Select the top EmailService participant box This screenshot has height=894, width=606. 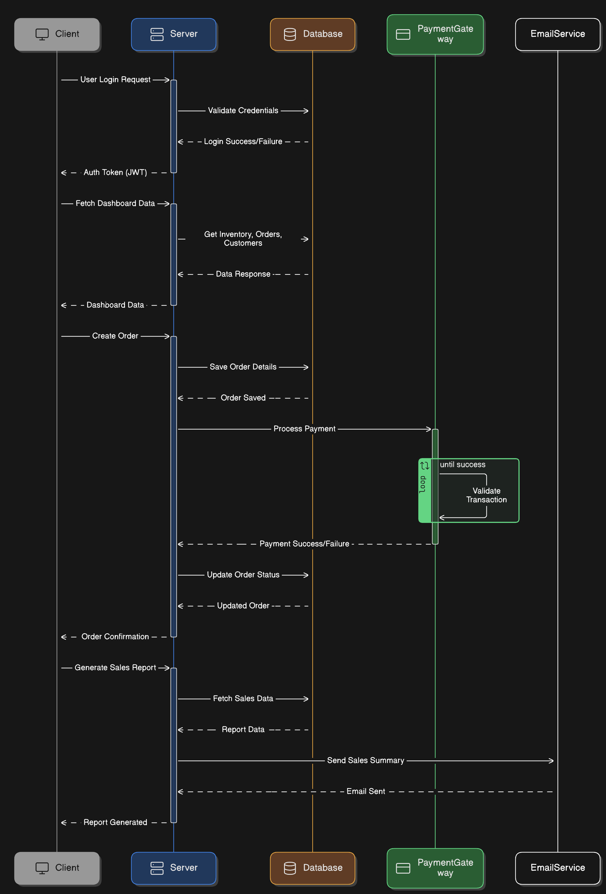pos(558,34)
